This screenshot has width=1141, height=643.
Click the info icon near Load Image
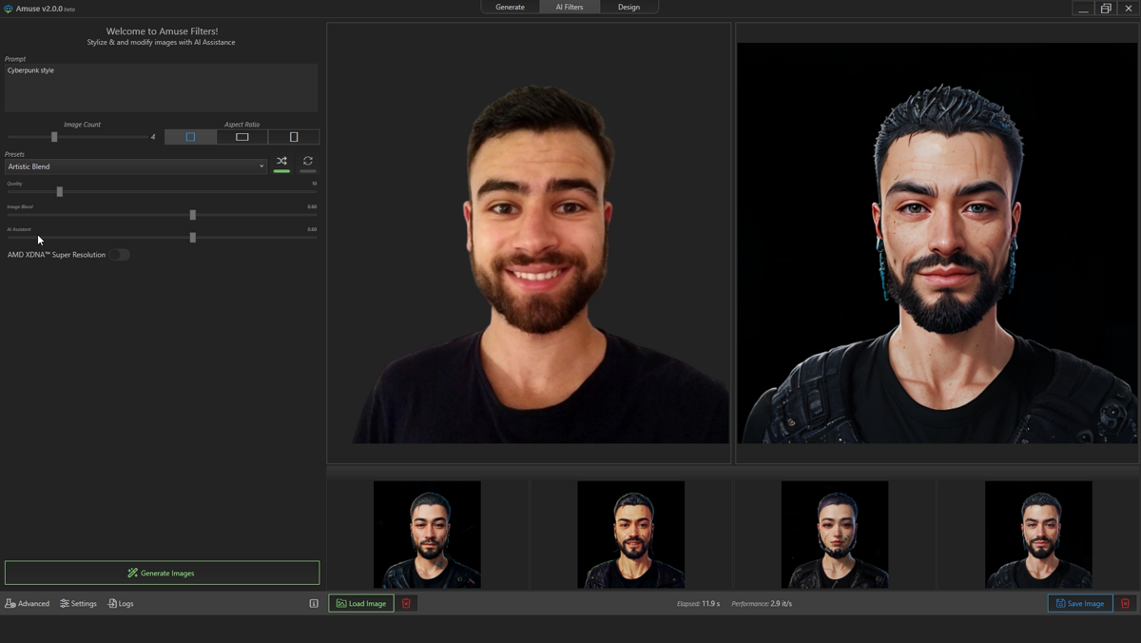[313, 603]
